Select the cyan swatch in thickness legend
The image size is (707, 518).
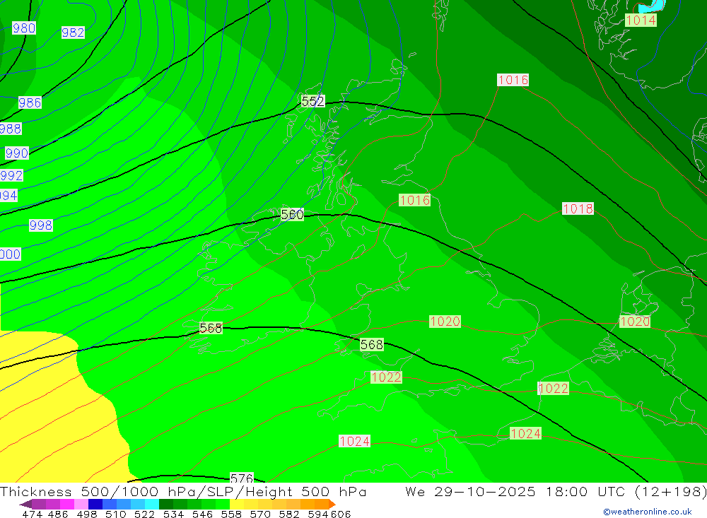click(x=152, y=504)
